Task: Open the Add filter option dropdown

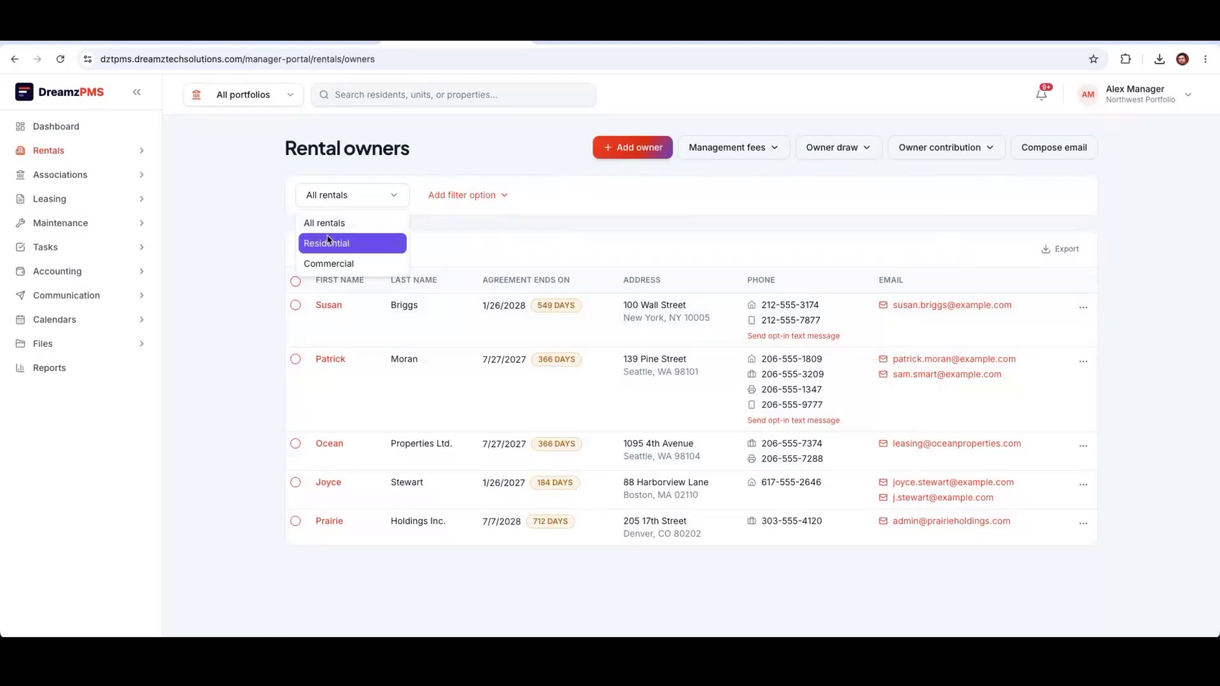Action: pyautogui.click(x=468, y=195)
